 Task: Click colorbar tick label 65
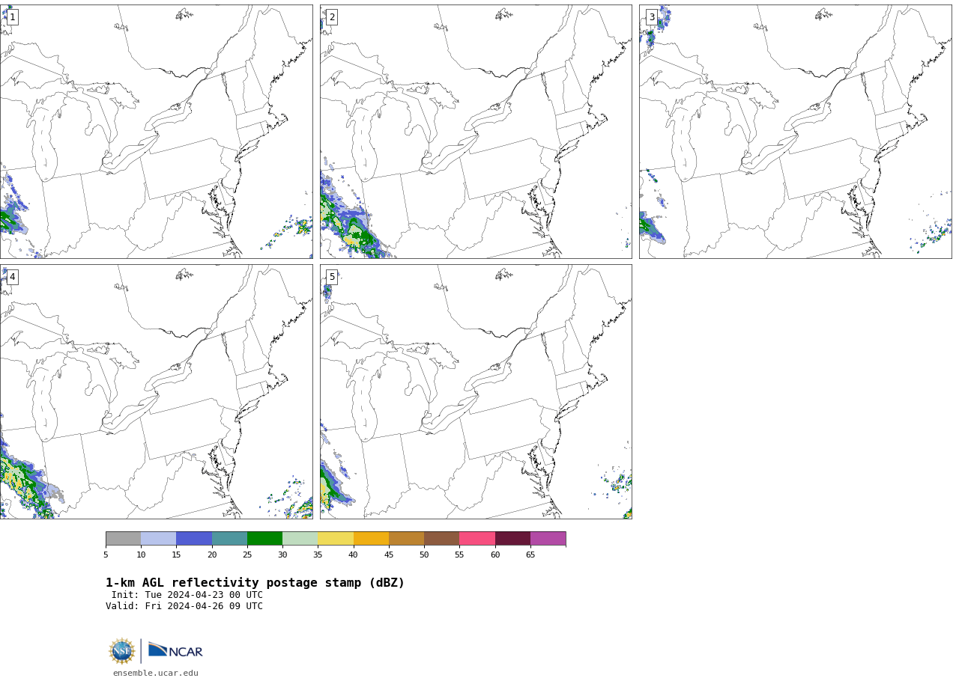tap(530, 555)
